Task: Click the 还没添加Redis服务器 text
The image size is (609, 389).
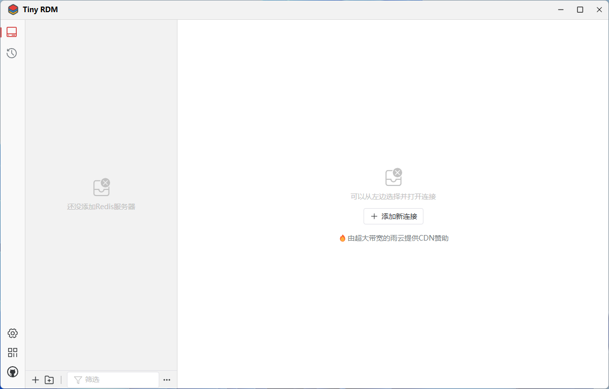Action: coord(101,207)
